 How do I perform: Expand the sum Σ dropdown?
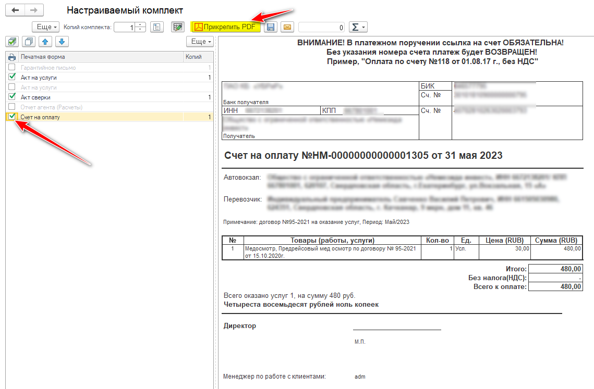357,27
